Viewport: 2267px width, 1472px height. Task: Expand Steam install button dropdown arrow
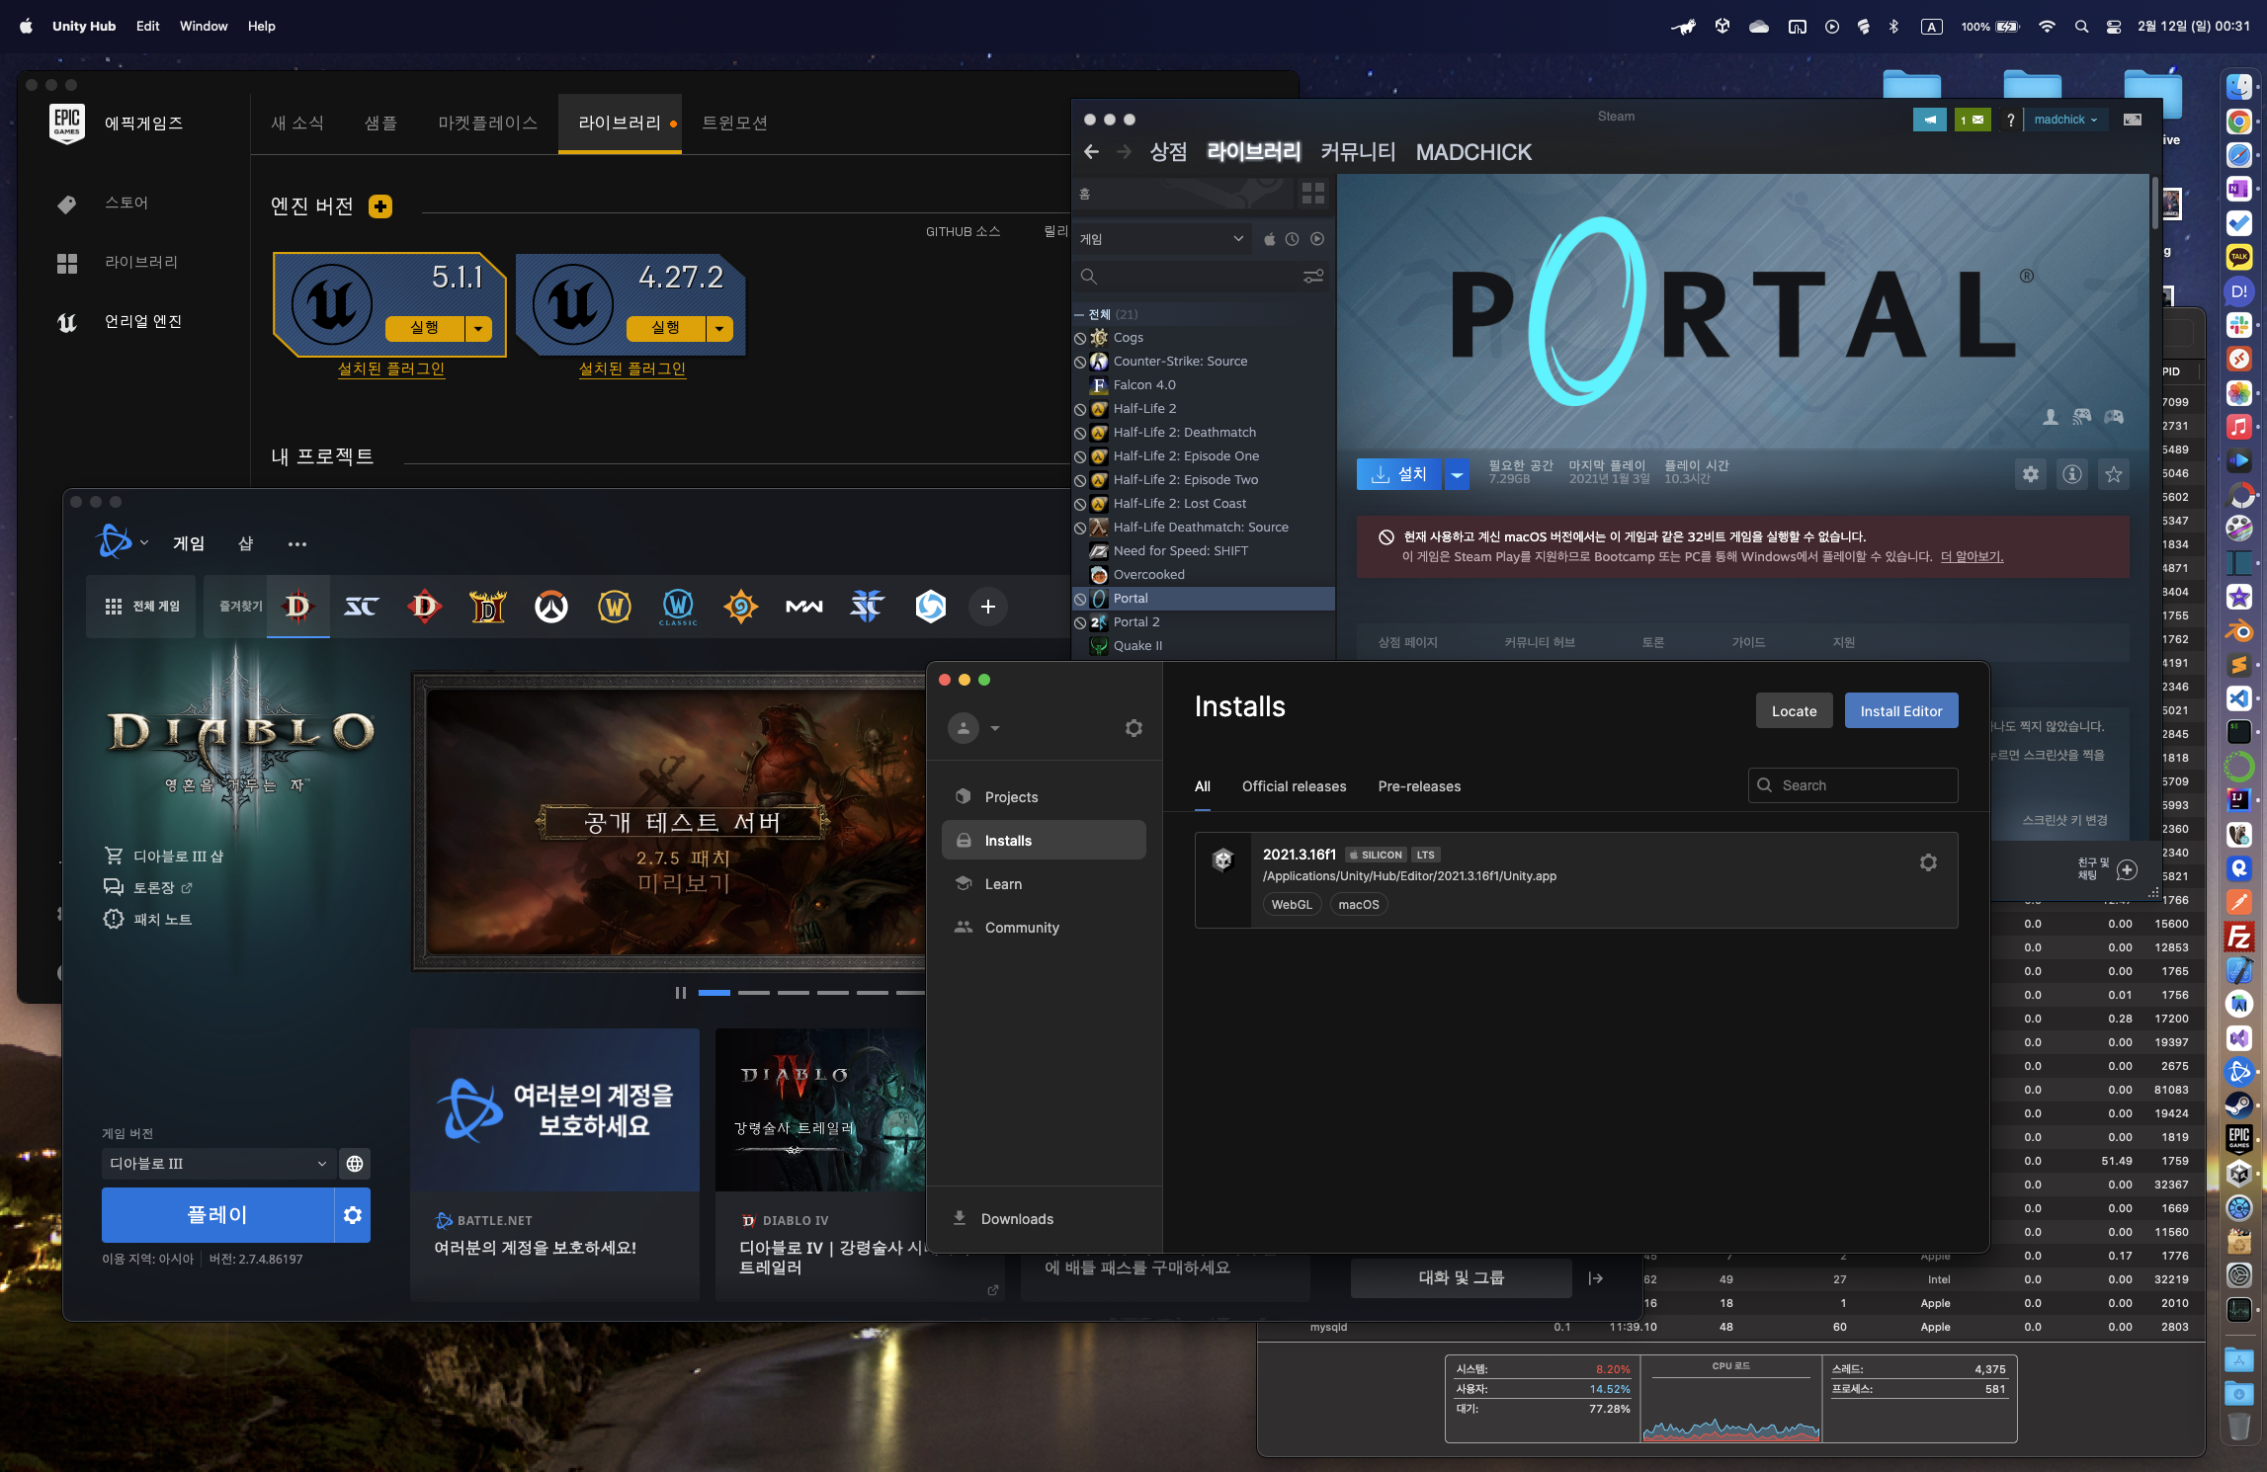1457,475
